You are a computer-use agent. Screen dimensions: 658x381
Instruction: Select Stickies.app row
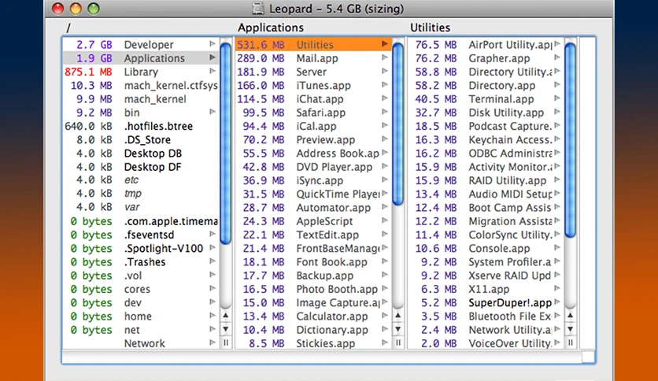(313, 343)
